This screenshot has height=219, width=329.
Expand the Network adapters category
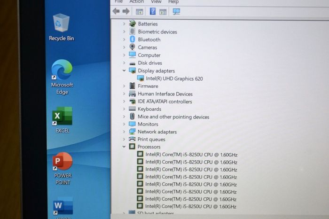click(x=124, y=132)
